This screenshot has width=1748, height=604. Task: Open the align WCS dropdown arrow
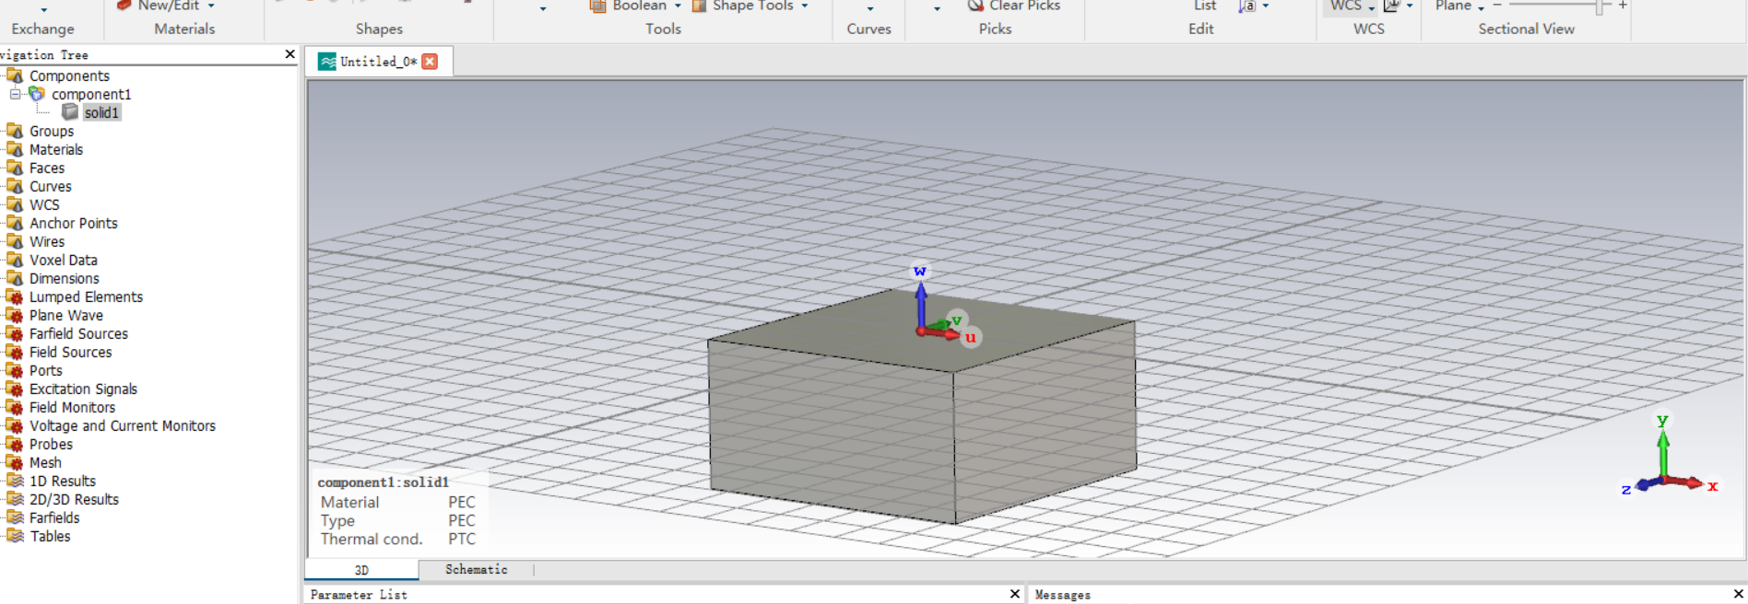point(1410,6)
